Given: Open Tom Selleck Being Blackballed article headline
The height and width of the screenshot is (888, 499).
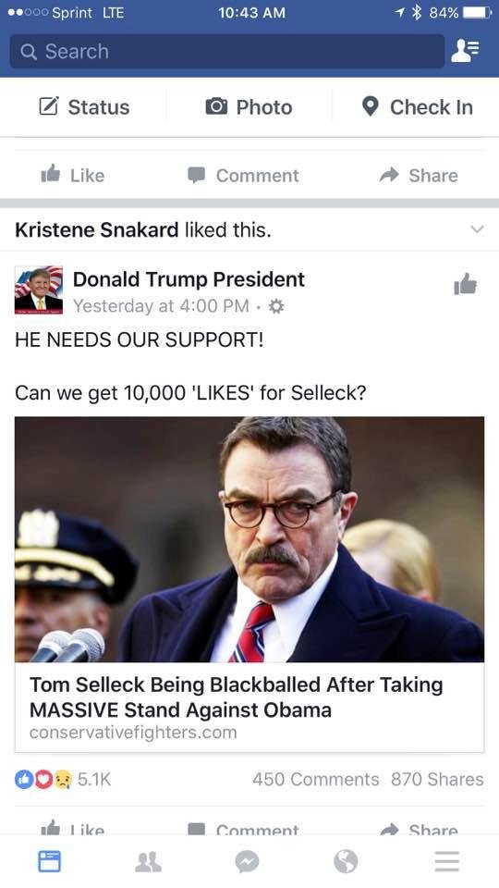Looking at the screenshot, I should click(x=237, y=697).
